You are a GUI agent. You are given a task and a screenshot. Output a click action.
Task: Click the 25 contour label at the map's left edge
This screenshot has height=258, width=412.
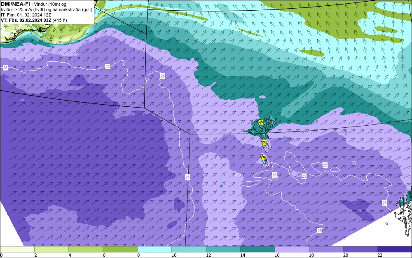point(5,68)
